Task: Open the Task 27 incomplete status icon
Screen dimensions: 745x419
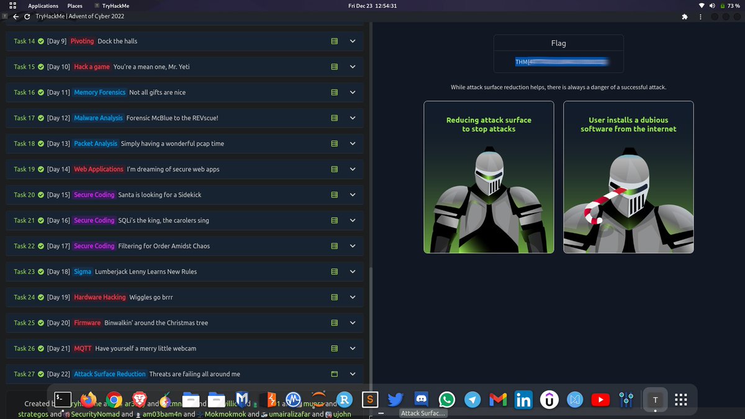Action: (x=334, y=374)
